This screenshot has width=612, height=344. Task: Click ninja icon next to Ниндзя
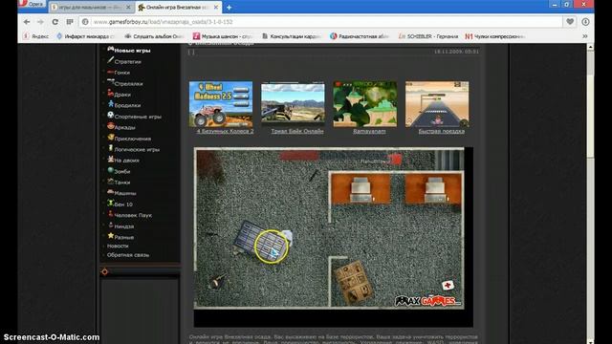coord(111,226)
